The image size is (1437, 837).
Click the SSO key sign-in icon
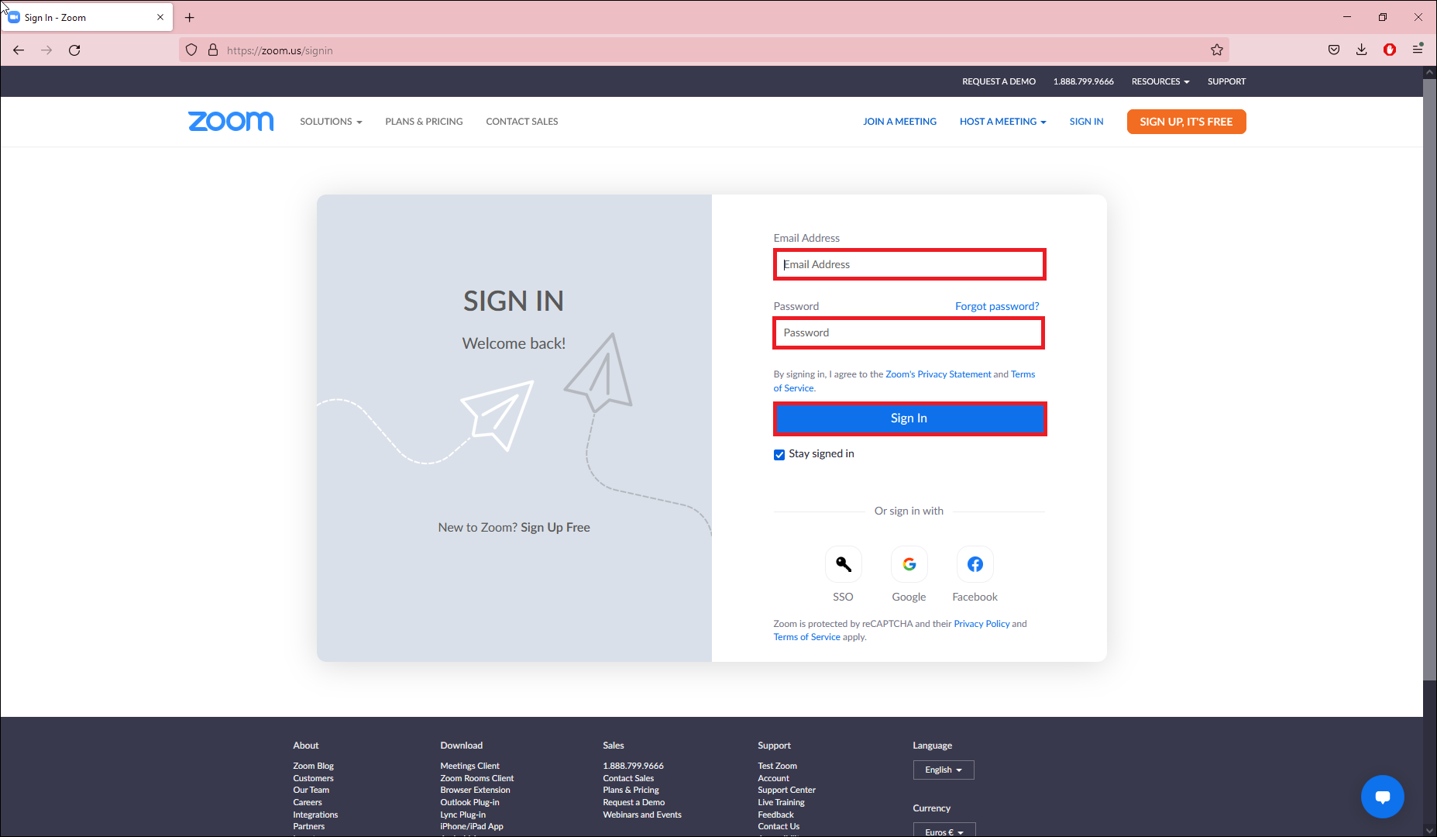coord(843,564)
